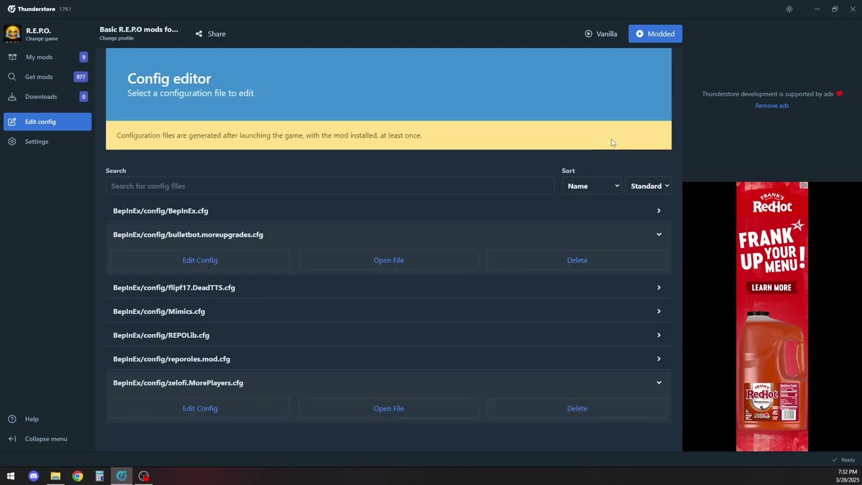The height and width of the screenshot is (485, 862).
Task: Click the Ready status indicator
Action: tap(843, 460)
